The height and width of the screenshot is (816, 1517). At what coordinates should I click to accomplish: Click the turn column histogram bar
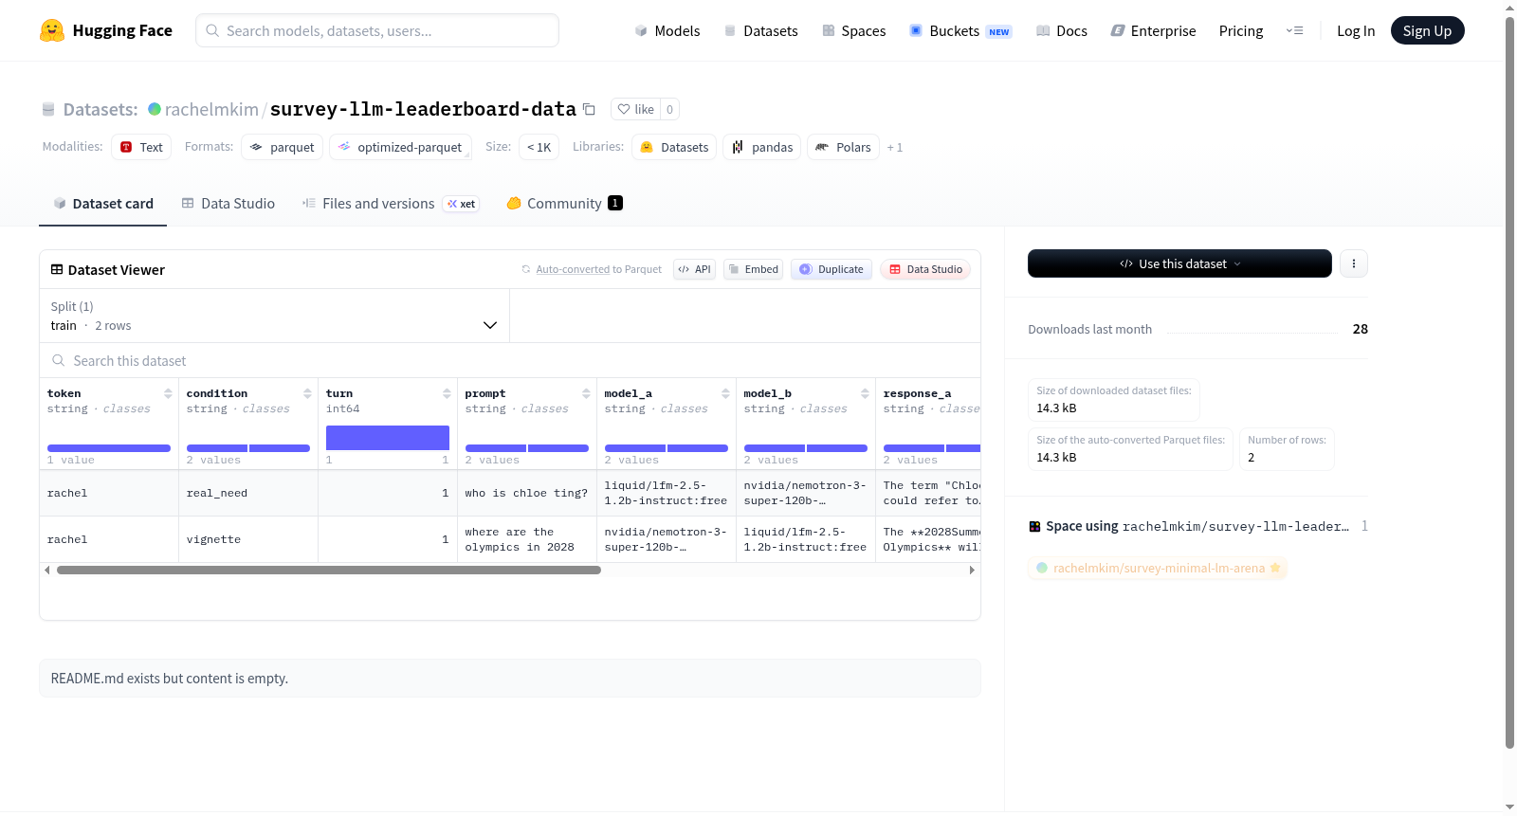tap(388, 438)
